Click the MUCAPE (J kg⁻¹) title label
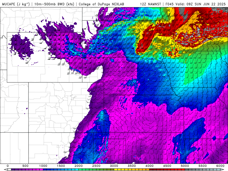Screen dimensions: 228x171 click(x=16, y=4)
